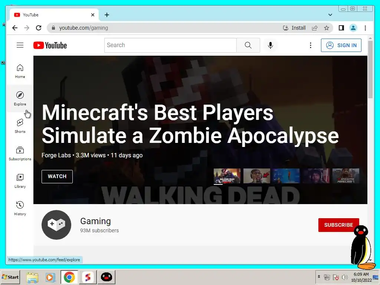Open Library in the sidebar

pos(20,181)
